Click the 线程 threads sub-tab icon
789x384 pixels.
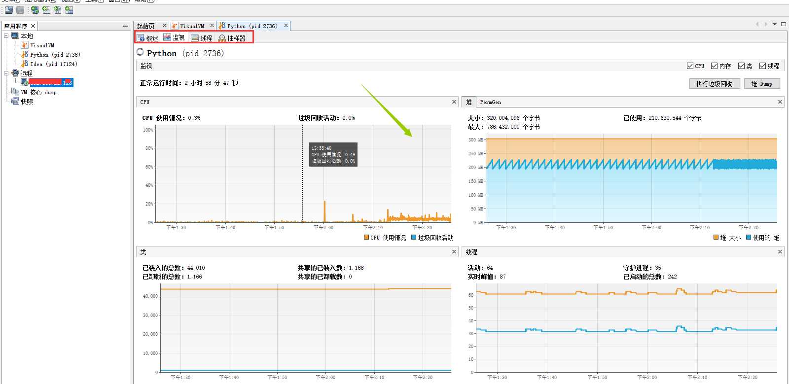pyautogui.click(x=195, y=38)
